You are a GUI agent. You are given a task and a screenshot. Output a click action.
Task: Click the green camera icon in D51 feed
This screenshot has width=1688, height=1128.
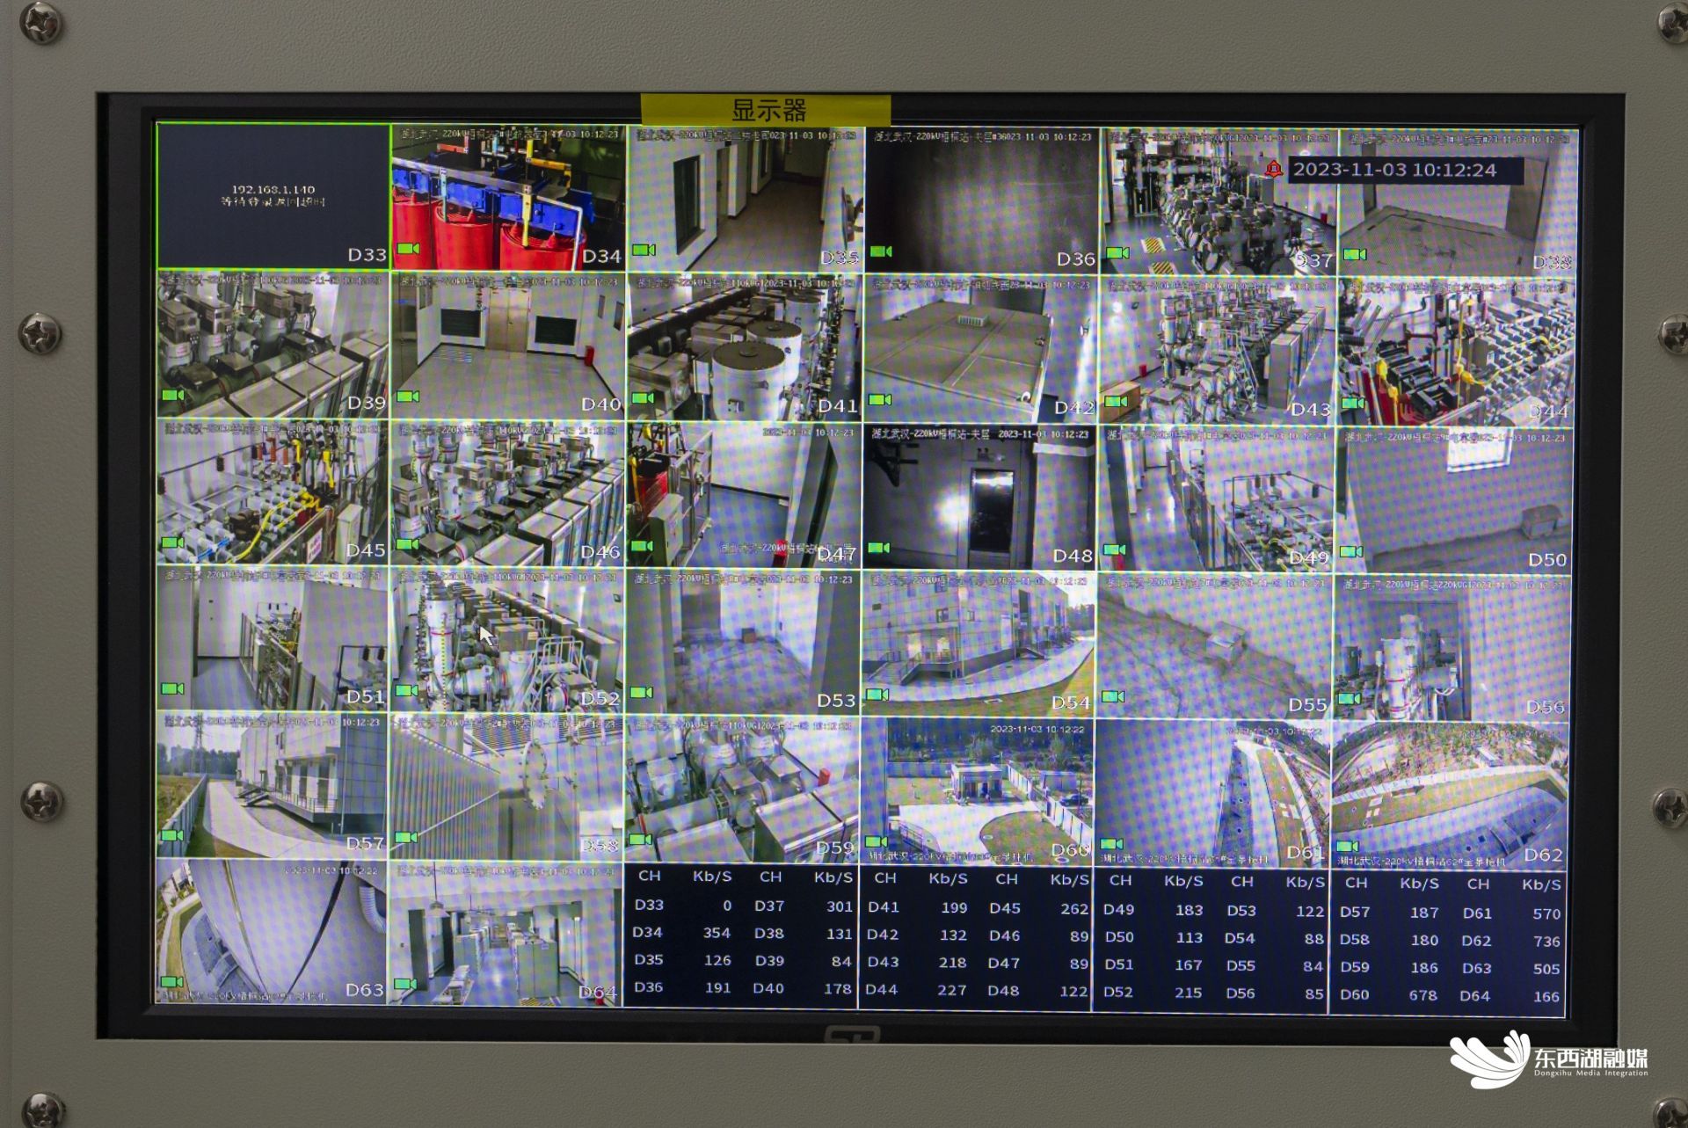click(x=172, y=688)
